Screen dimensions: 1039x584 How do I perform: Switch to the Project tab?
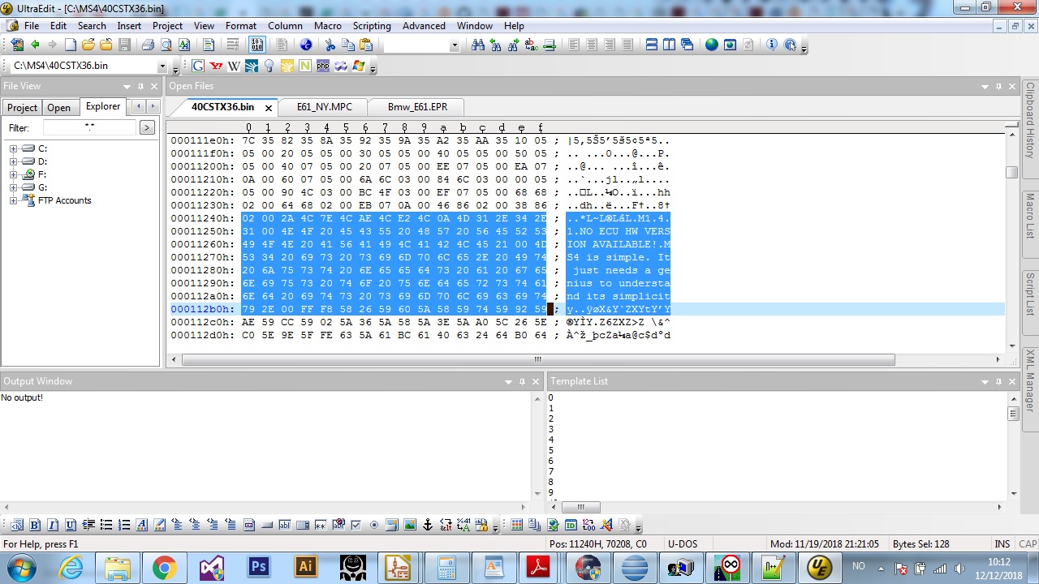coord(22,107)
